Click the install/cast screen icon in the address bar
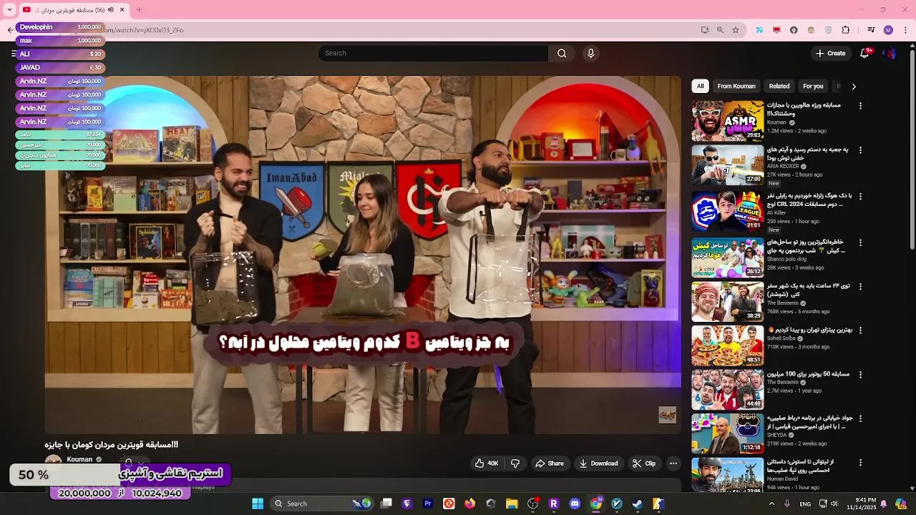The width and height of the screenshot is (916, 515). pyautogui.click(x=705, y=30)
